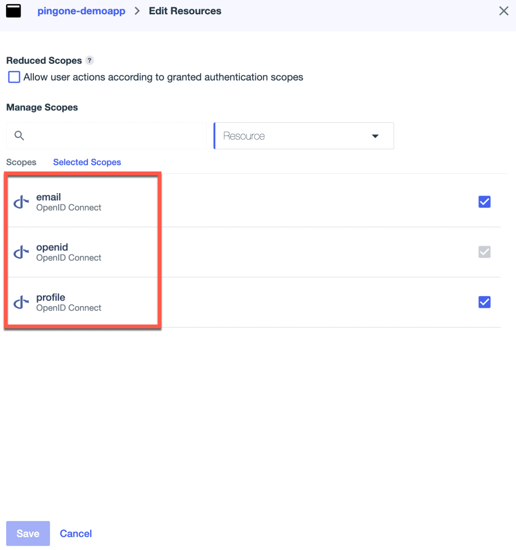Image resolution: width=516 pixels, height=550 pixels.
Task: Click the application window icon in header
Action: [x=14, y=11]
